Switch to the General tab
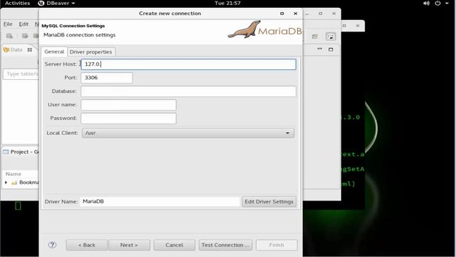Image resolution: width=456 pixels, height=257 pixels. [54, 51]
